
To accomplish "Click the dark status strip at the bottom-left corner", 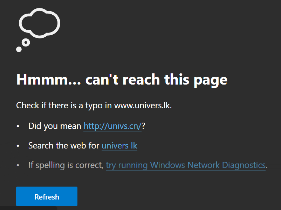I will tap(28, 208).
